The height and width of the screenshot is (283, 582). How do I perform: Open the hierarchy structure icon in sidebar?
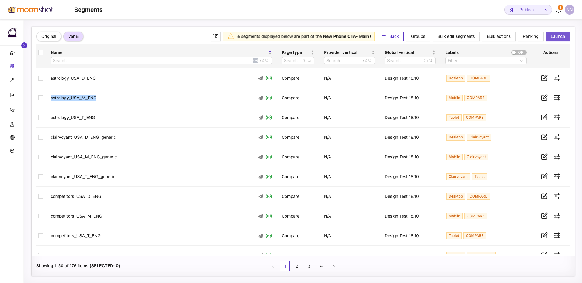[x=12, y=66]
